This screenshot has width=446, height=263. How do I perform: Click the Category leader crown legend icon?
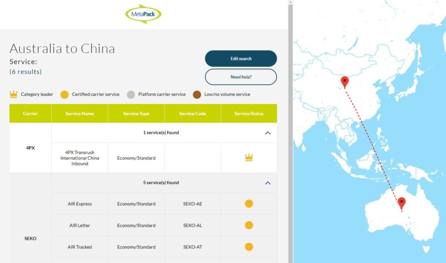14,94
